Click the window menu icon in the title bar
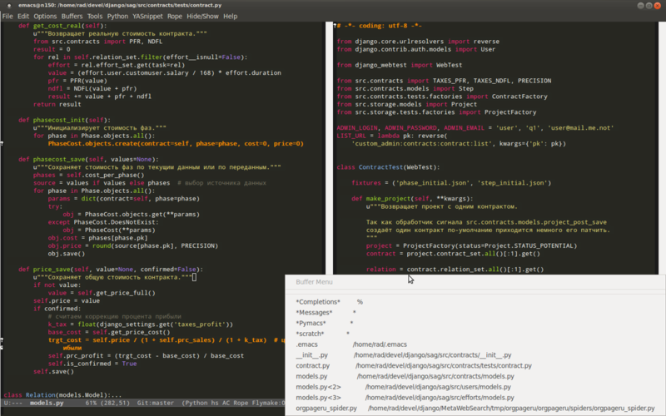Viewport: 666px width, 416px height. pos(9,6)
